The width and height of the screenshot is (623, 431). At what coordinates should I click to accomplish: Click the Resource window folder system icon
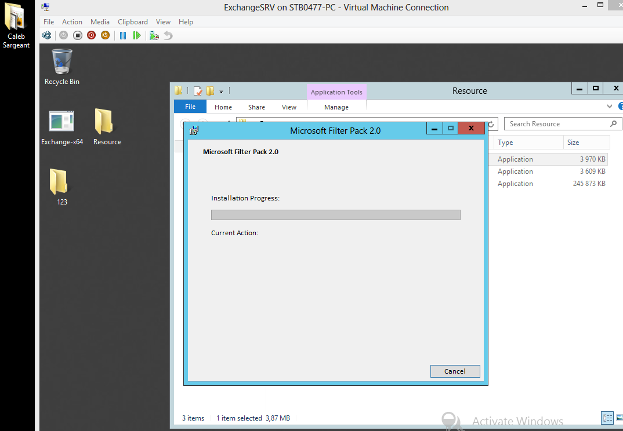pyautogui.click(x=179, y=90)
